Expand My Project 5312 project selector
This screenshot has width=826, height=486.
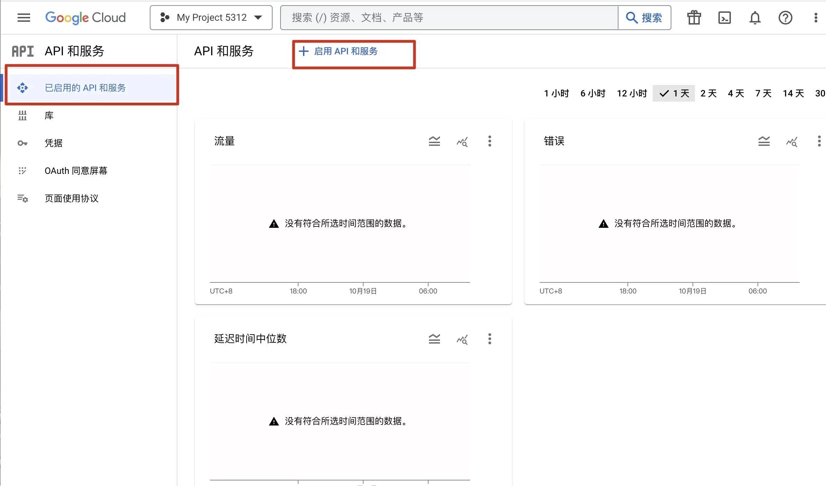coord(211,18)
